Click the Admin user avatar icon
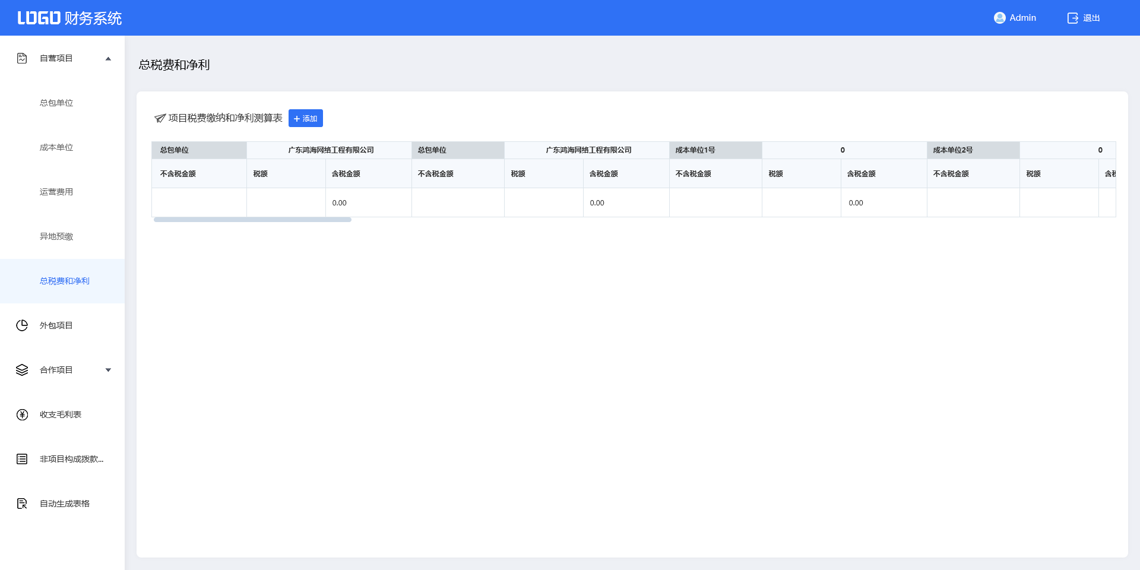Screen dimensions: 1140x570 point(999,18)
